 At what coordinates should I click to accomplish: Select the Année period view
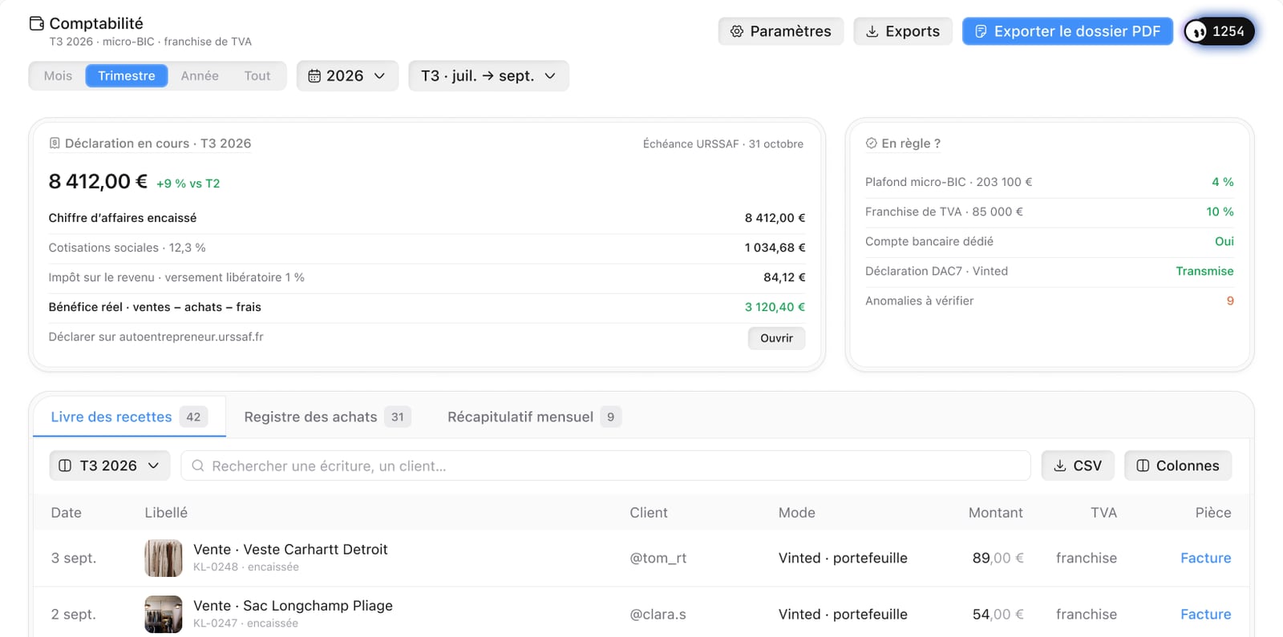click(x=200, y=76)
